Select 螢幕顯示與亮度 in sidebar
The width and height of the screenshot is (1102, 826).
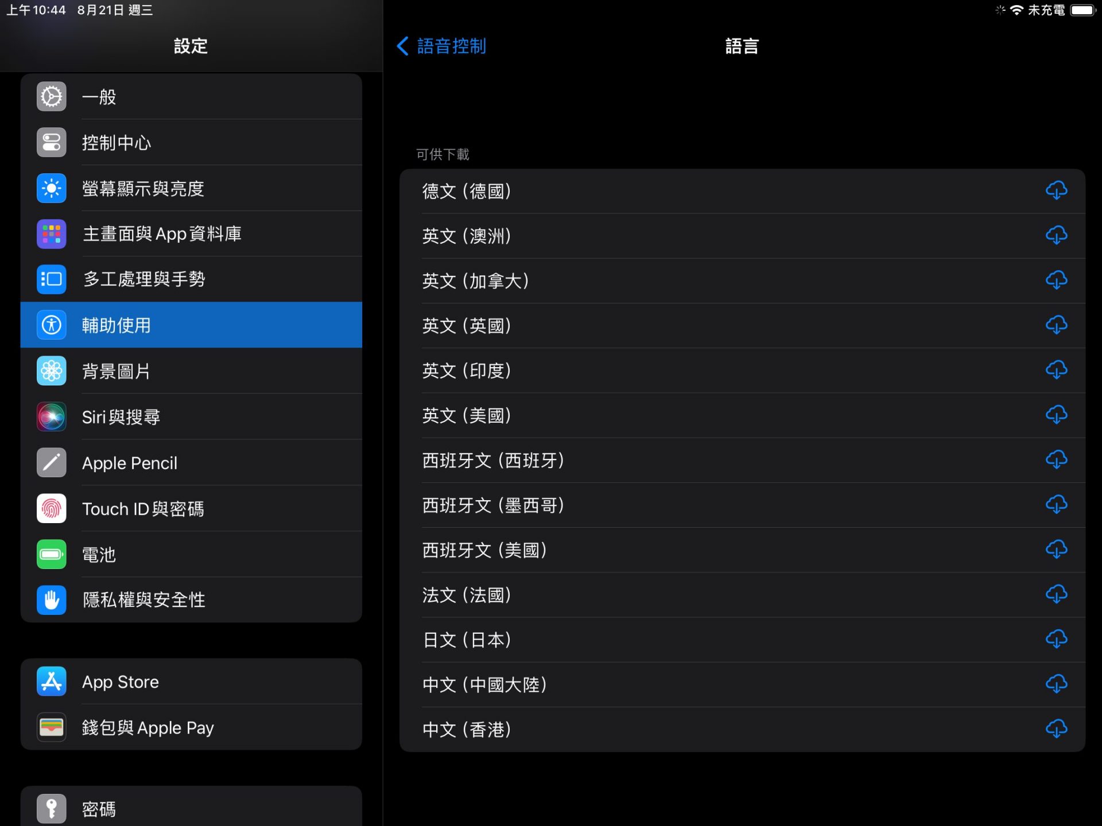click(x=191, y=188)
